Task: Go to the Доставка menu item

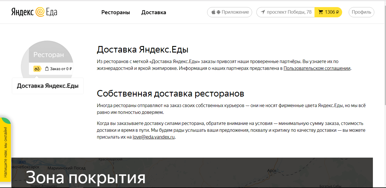Action: click(154, 12)
